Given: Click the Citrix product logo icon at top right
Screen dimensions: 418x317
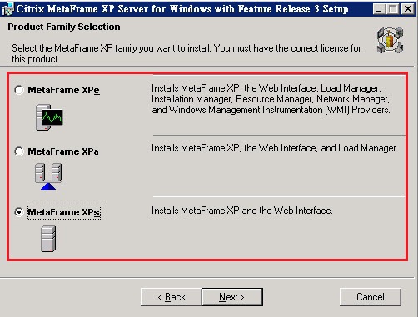Looking at the screenshot, I should [390, 40].
